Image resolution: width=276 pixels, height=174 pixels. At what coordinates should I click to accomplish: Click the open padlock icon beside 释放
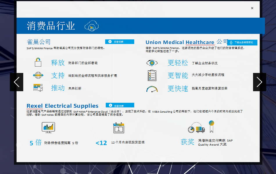tap(38, 62)
